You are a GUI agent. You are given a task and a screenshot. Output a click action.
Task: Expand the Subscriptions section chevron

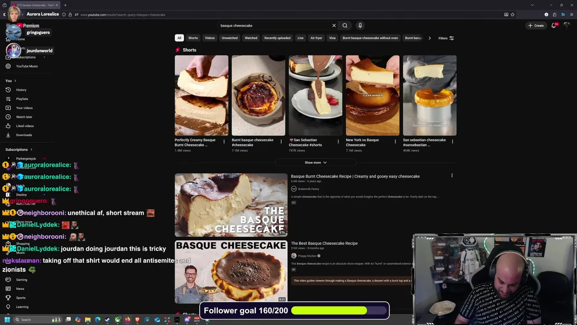[31, 149]
